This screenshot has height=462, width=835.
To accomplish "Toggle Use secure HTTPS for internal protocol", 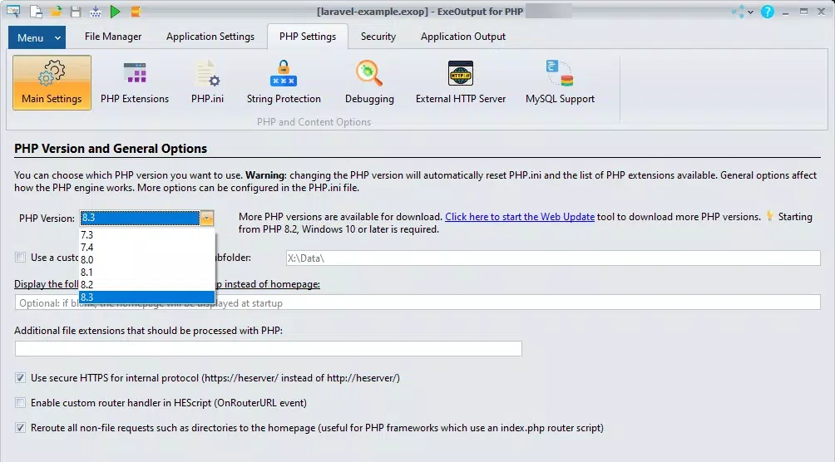I will point(20,378).
